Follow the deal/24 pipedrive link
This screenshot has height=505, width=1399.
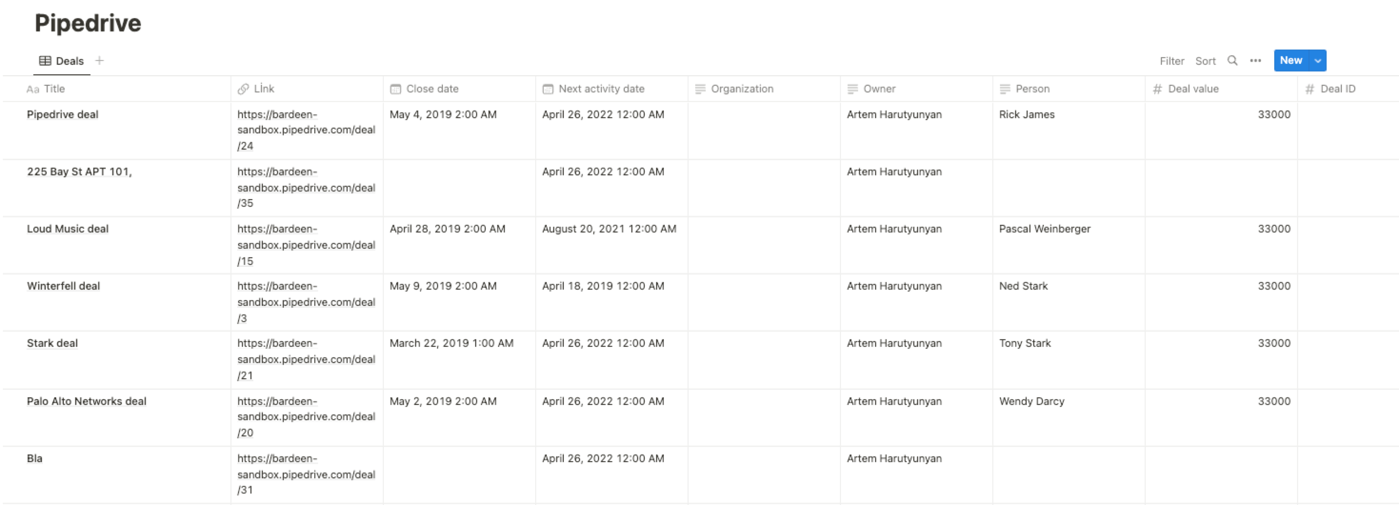tap(306, 130)
